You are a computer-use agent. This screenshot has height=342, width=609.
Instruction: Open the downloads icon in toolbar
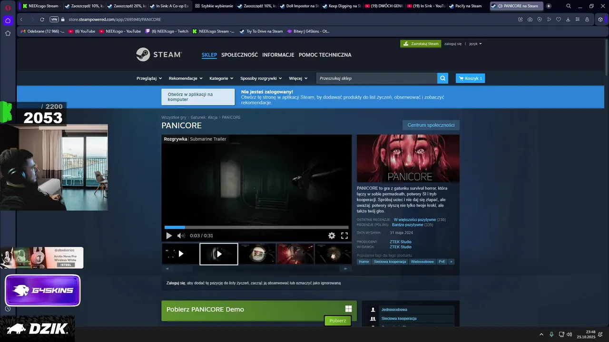pyautogui.click(x=568, y=19)
